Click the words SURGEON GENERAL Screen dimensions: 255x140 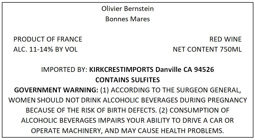tap(209, 90)
